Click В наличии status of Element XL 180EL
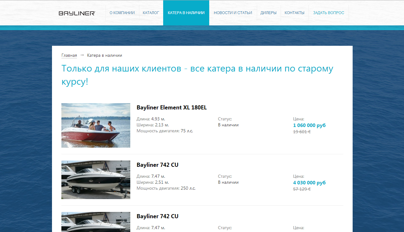Screen dimensions: 404x232 tap(228, 125)
